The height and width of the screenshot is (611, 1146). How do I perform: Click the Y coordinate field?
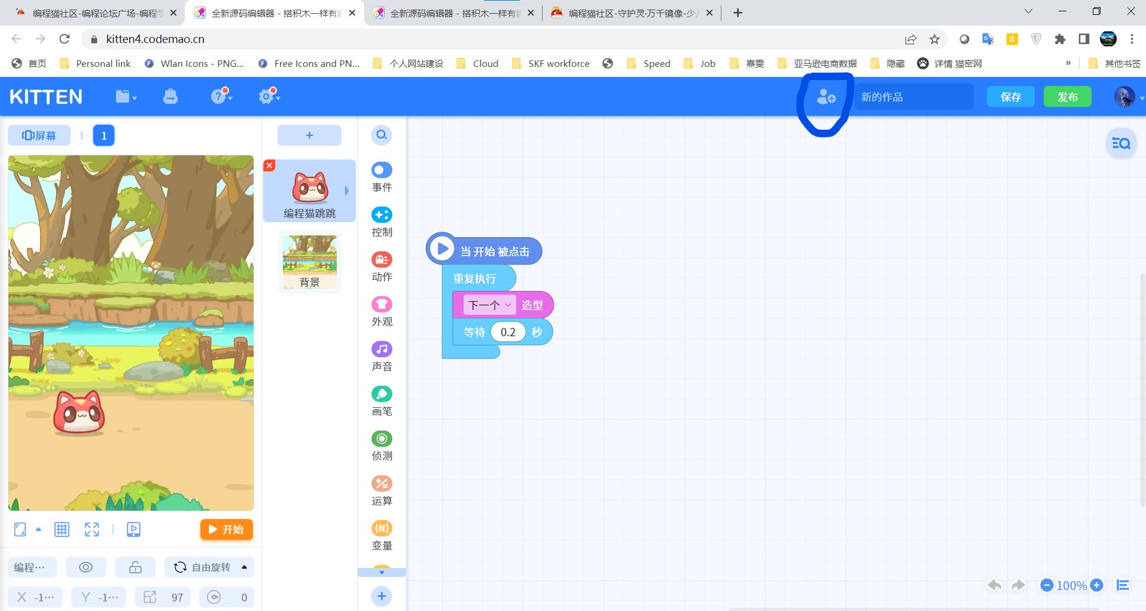coord(99,597)
